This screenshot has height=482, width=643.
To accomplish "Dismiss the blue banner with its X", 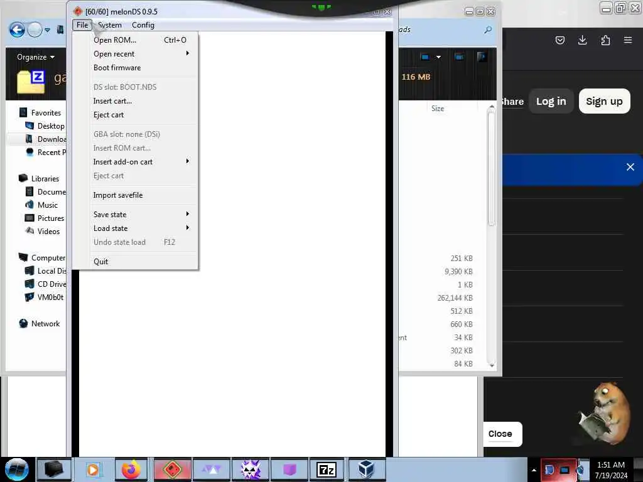I will click(x=630, y=167).
